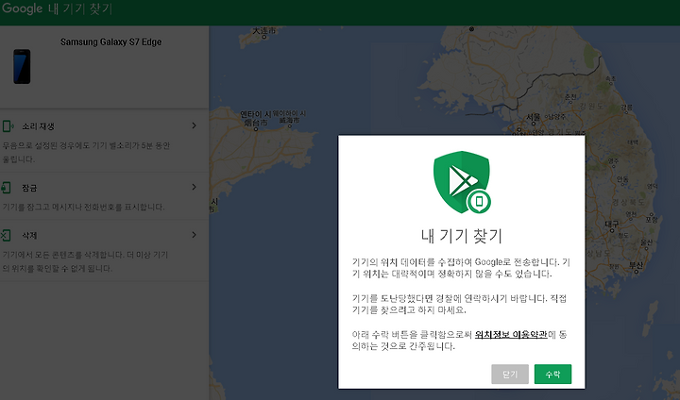The height and width of the screenshot is (400, 680).
Task: Select the 삭제 option label
Action: point(29,236)
